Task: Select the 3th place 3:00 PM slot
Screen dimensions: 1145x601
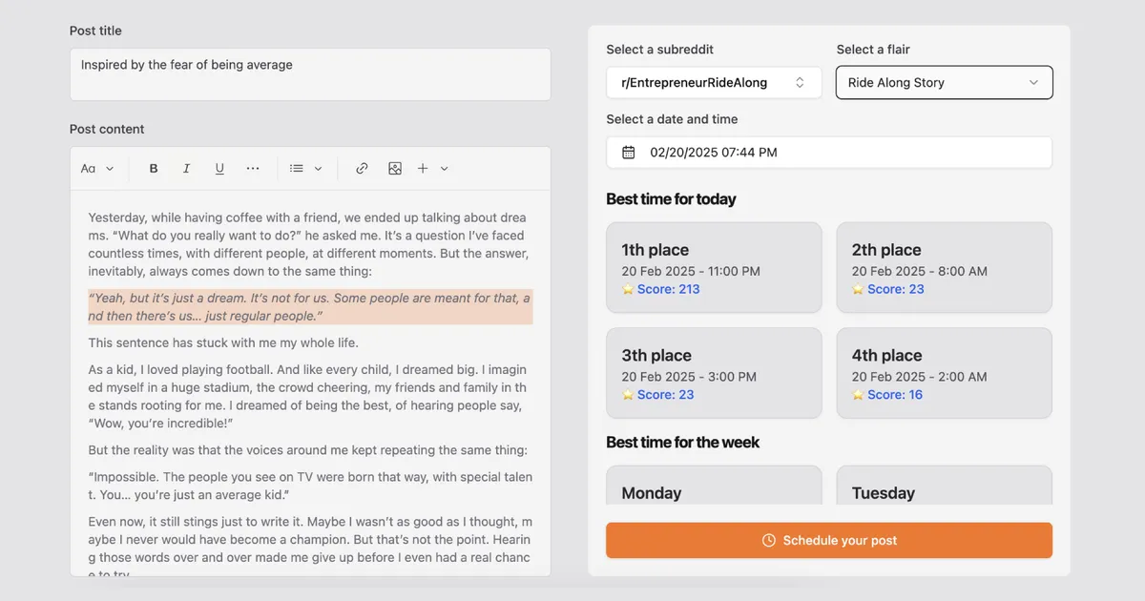Action: tap(714, 373)
